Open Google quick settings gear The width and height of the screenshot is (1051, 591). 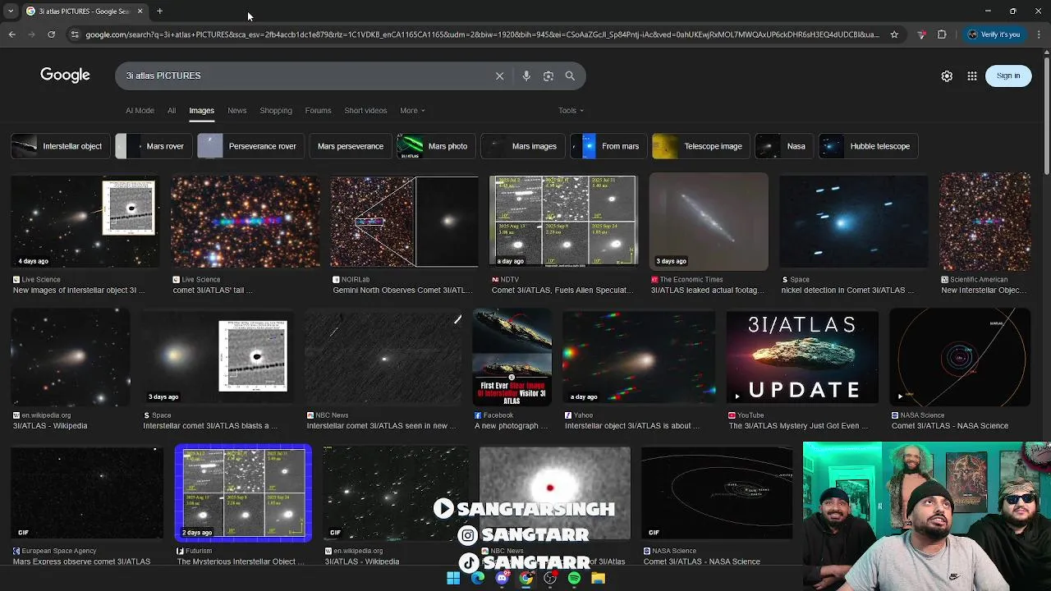point(947,76)
